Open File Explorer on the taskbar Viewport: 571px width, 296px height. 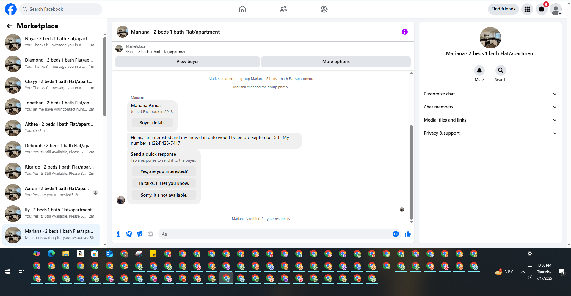[66, 254]
